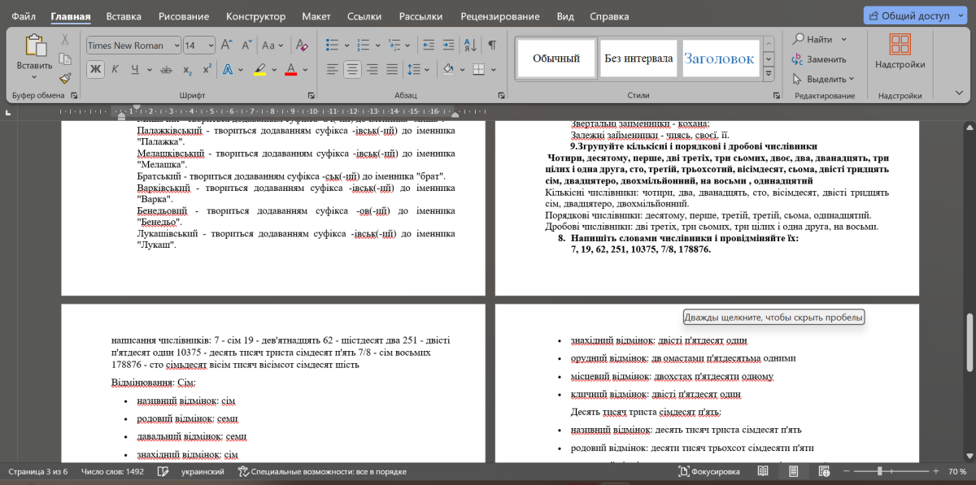Open the Файл menu
976x485 pixels.
24,16
